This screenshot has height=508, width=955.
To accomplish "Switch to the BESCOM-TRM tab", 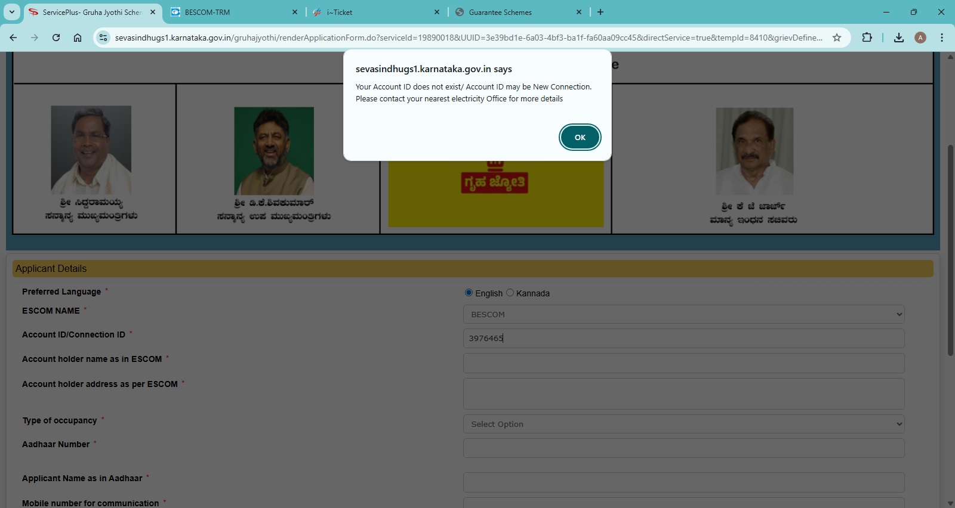I will (234, 12).
